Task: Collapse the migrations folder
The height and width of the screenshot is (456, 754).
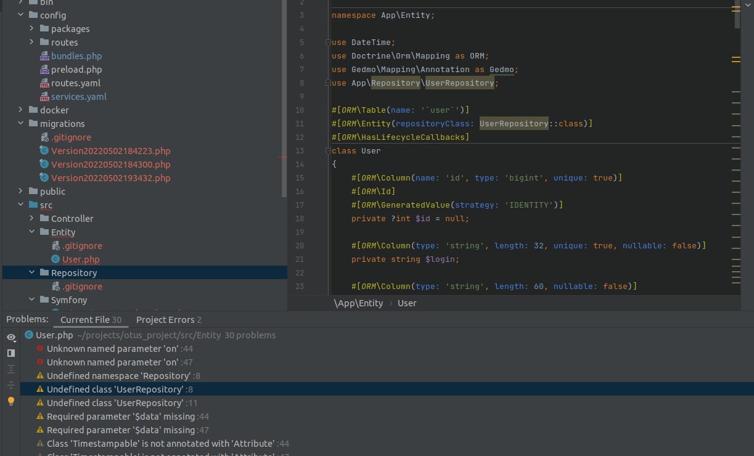Action: point(20,124)
